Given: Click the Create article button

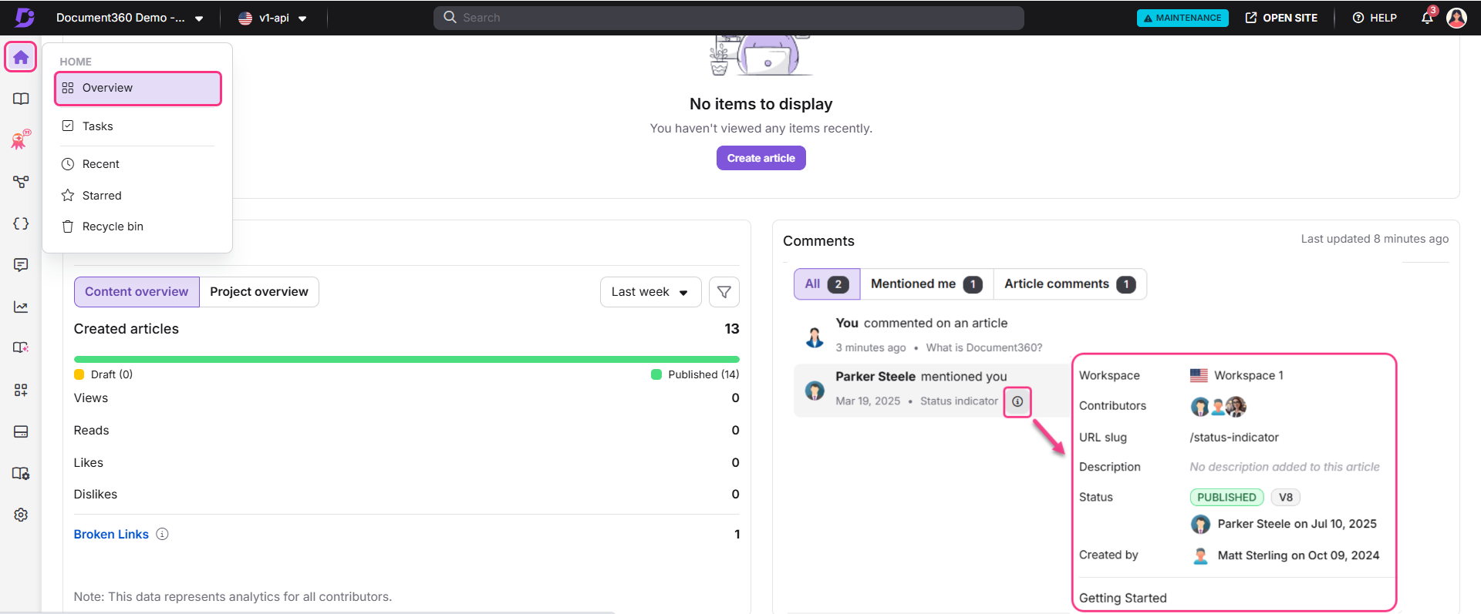Looking at the screenshot, I should [x=761, y=158].
